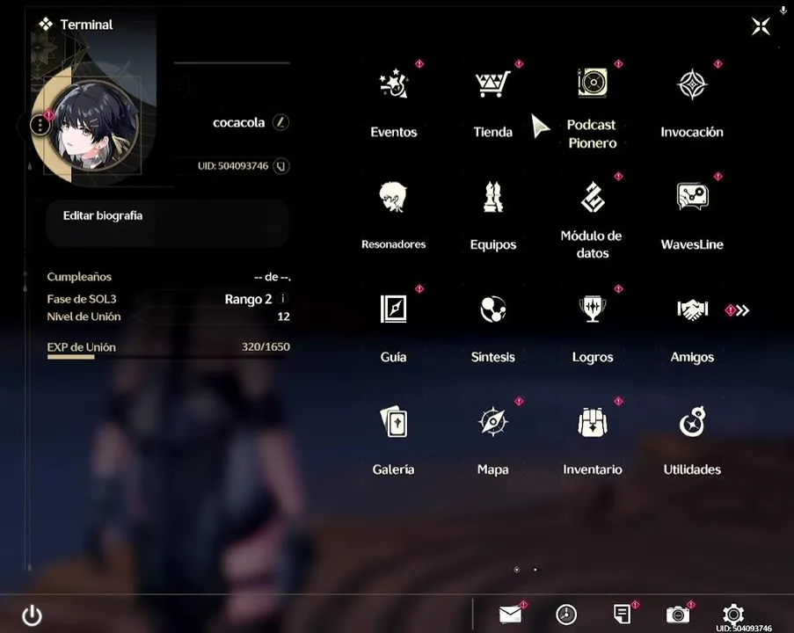The width and height of the screenshot is (794, 633).
Task: Open Podcast Pionero
Action: click(592, 83)
